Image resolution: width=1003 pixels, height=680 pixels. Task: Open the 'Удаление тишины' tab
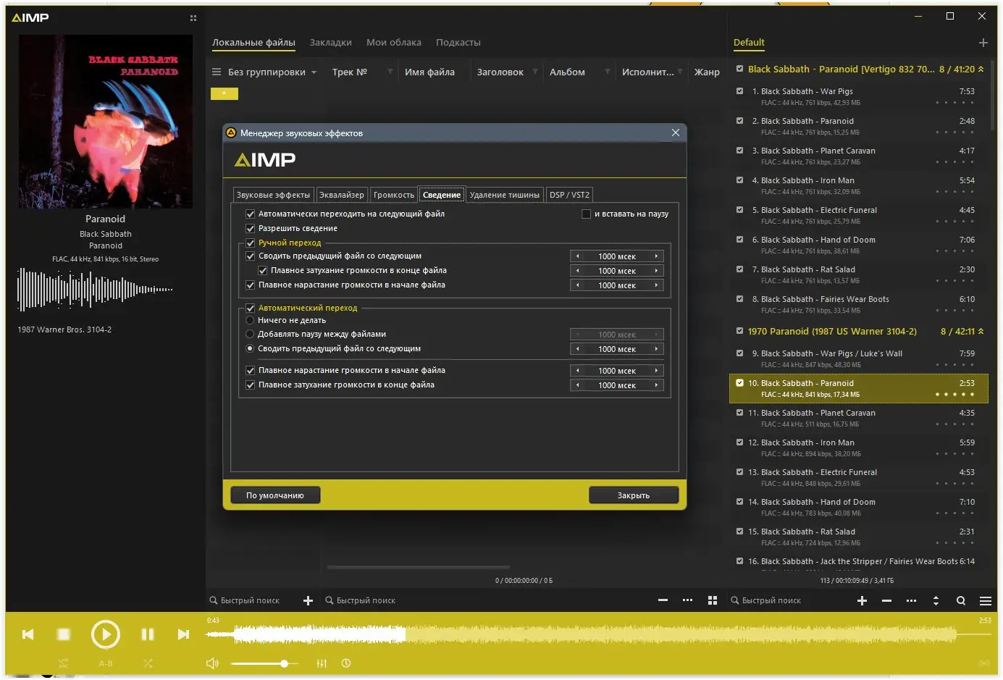[x=505, y=195]
